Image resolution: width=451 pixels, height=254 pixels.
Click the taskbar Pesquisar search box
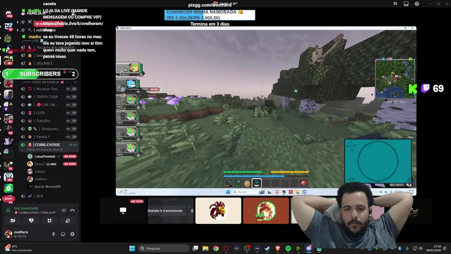(x=164, y=248)
